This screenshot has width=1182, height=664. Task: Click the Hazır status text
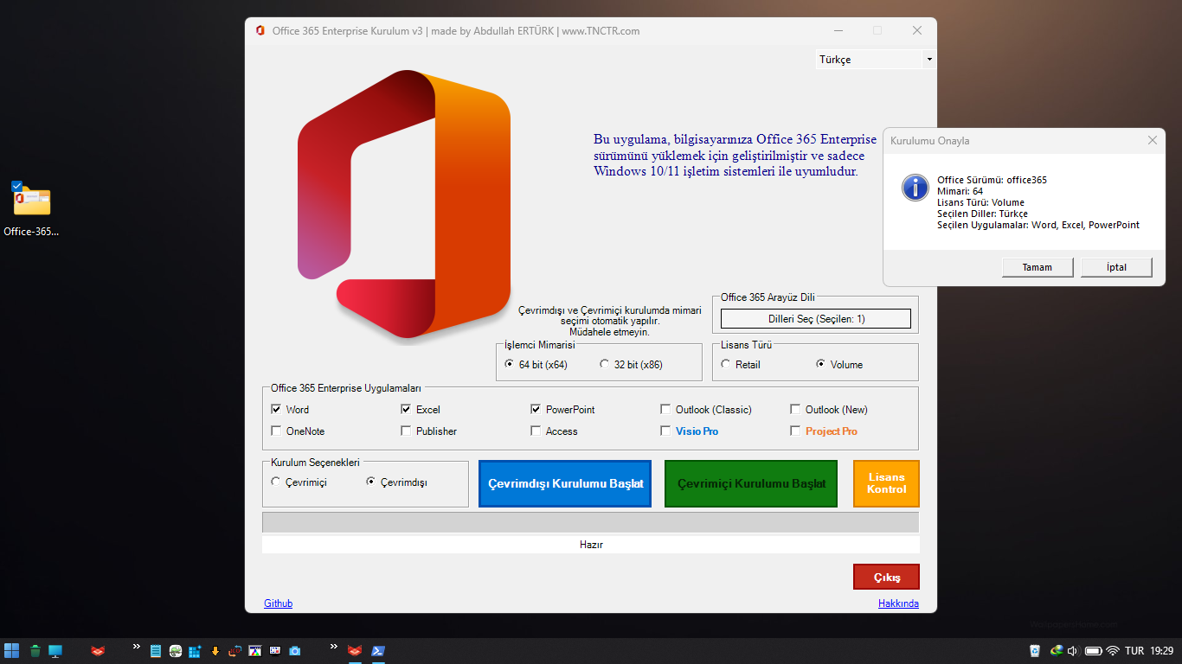[591, 545]
